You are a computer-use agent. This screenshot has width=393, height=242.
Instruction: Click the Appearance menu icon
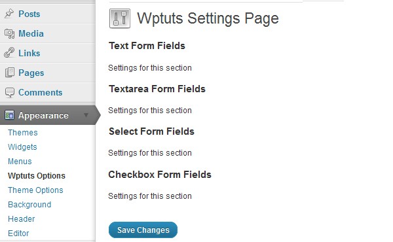[x=9, y=115]
